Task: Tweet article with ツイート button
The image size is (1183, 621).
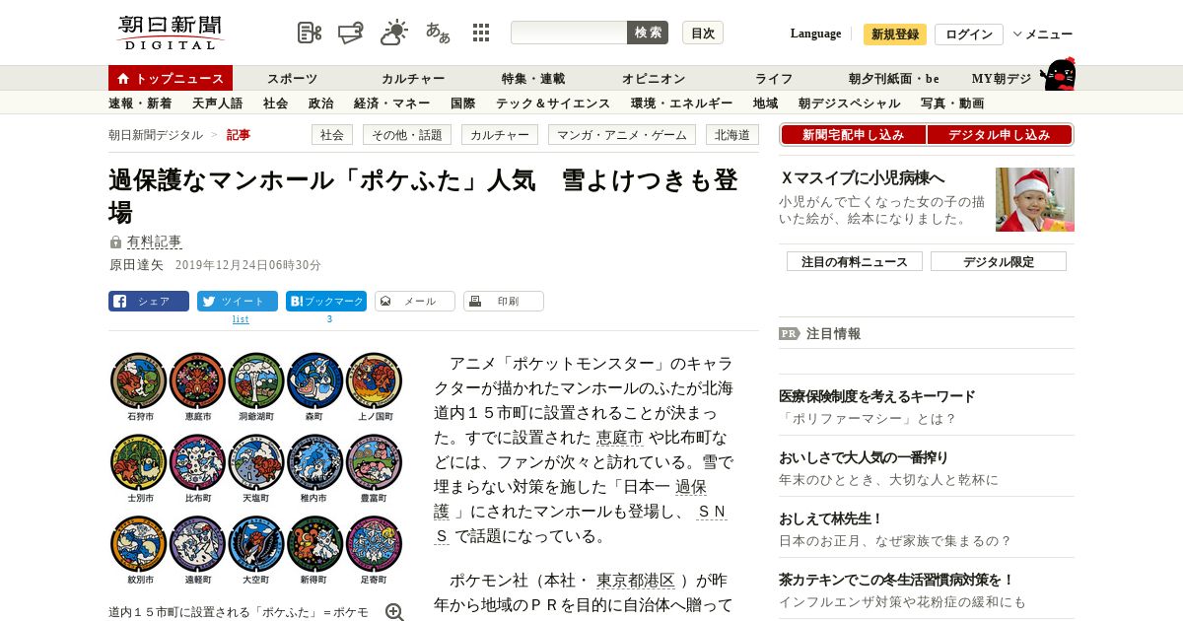Action: [238, 302]
